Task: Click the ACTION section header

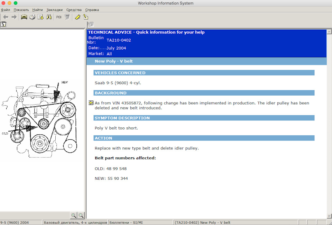Action: pyautogui.click(x=204, y=138)
